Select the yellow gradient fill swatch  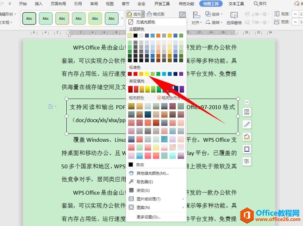pos(147,89)
